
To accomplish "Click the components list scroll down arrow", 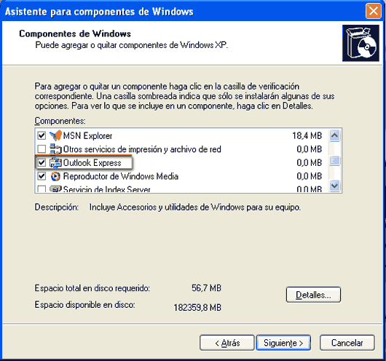I will (x=334, y=186).
